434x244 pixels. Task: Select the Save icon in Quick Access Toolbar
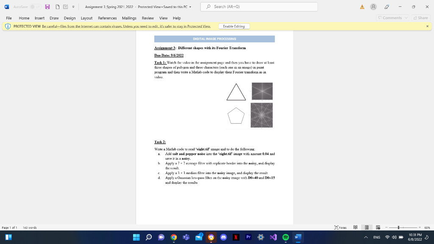pos(47,7)
